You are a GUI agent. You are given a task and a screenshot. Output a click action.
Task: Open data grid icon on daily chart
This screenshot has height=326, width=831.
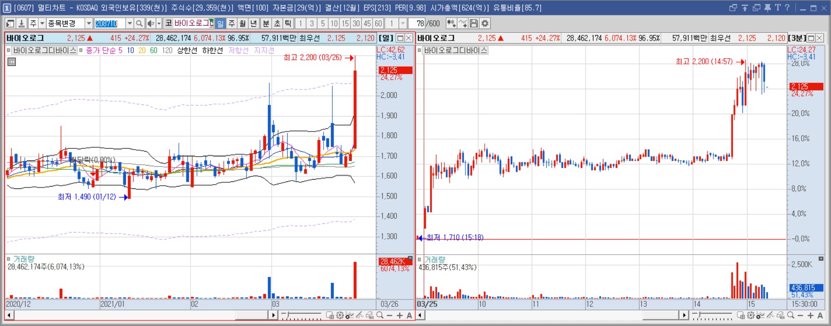coord(12,62)
